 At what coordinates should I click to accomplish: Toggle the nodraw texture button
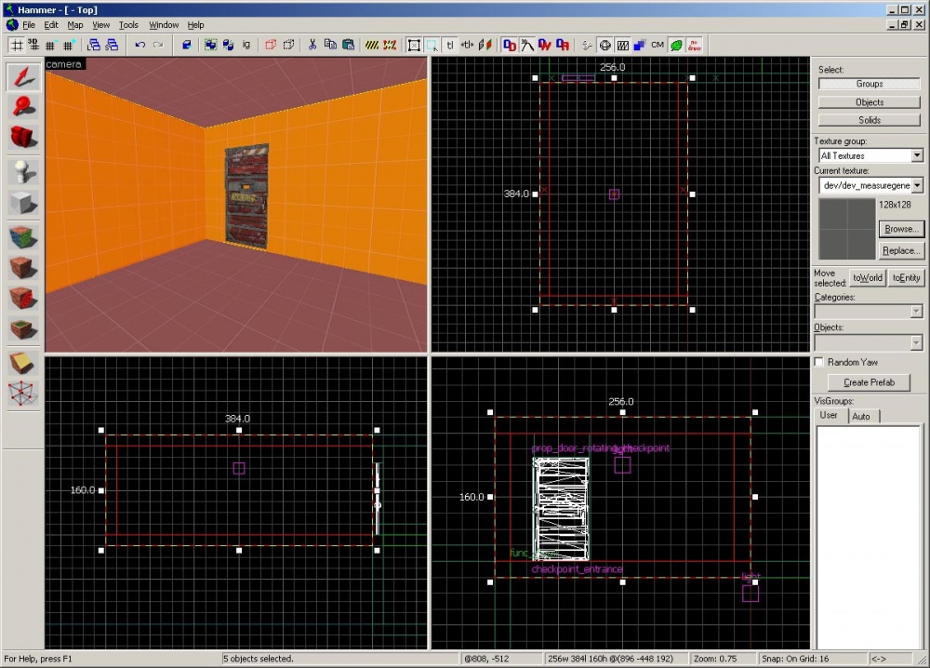pyautogui.click(x=694, y=45)
